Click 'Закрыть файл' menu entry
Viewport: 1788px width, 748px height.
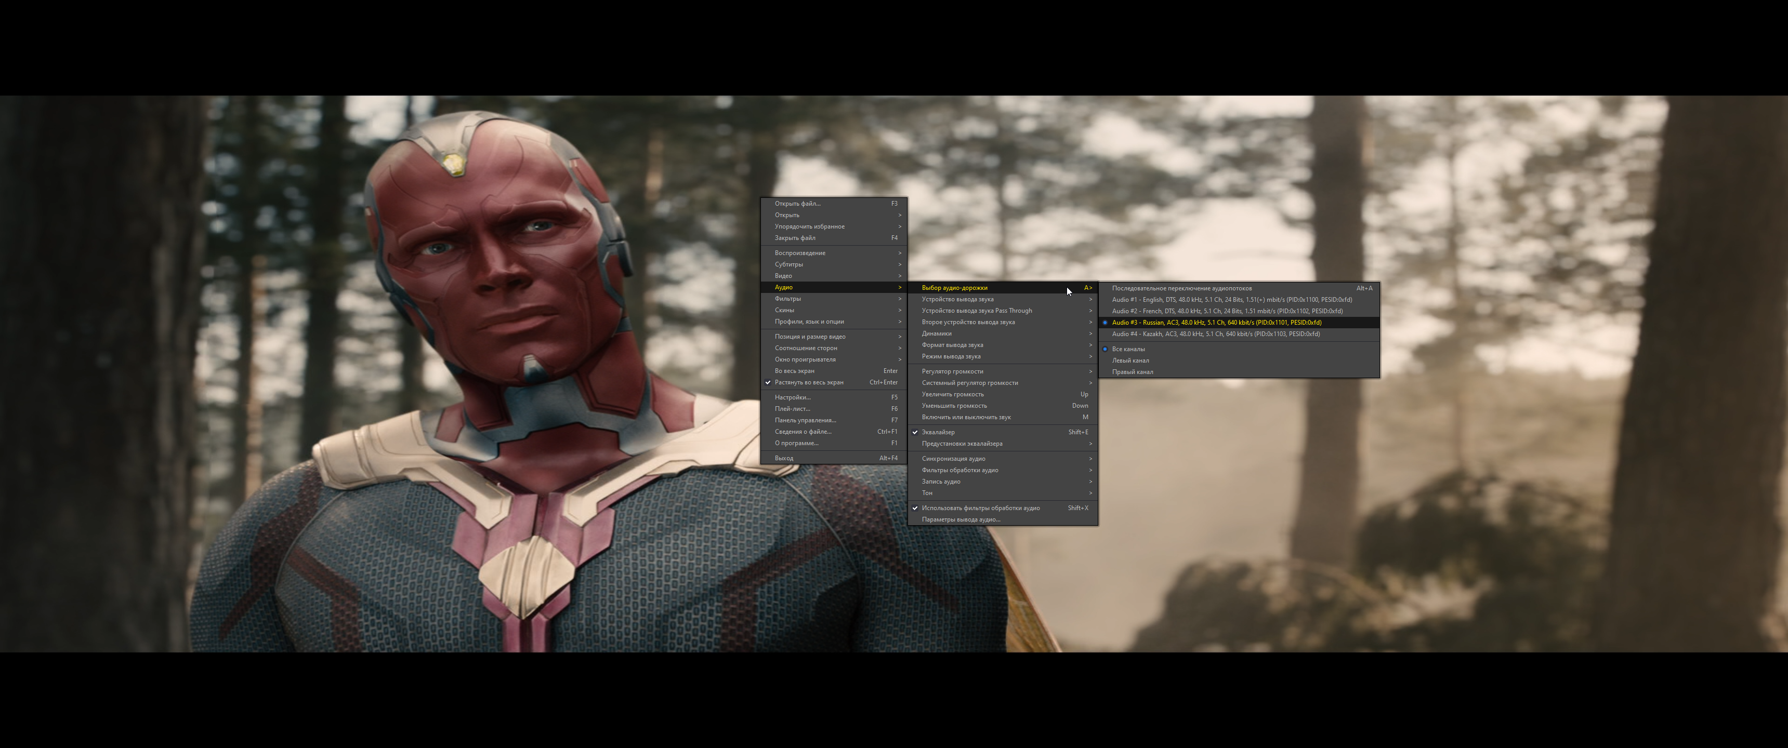[834, 238]
